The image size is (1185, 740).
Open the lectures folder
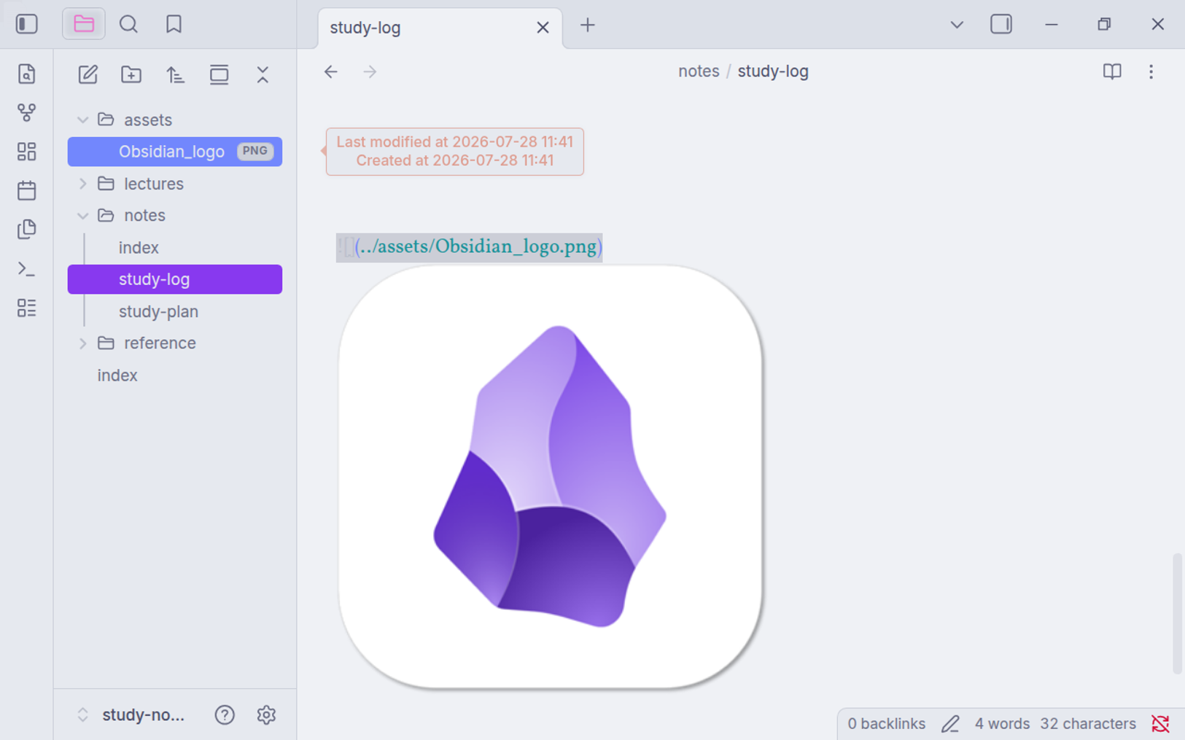tap(175, 184)
